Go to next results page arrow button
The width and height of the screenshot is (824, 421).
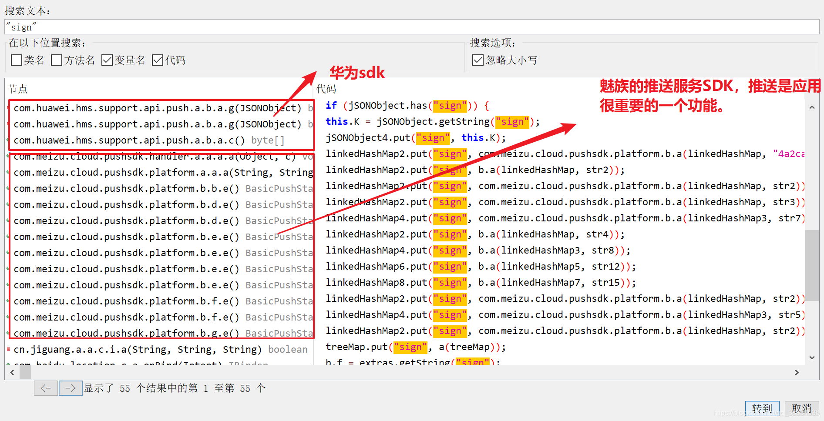pos(71,388)
